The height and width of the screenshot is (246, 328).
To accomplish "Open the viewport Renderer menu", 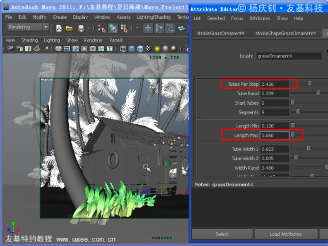I will (93, 40).
